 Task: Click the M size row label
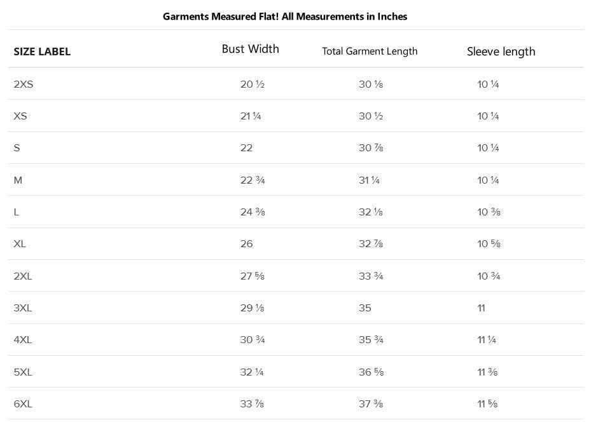click(x=18, y=180)
